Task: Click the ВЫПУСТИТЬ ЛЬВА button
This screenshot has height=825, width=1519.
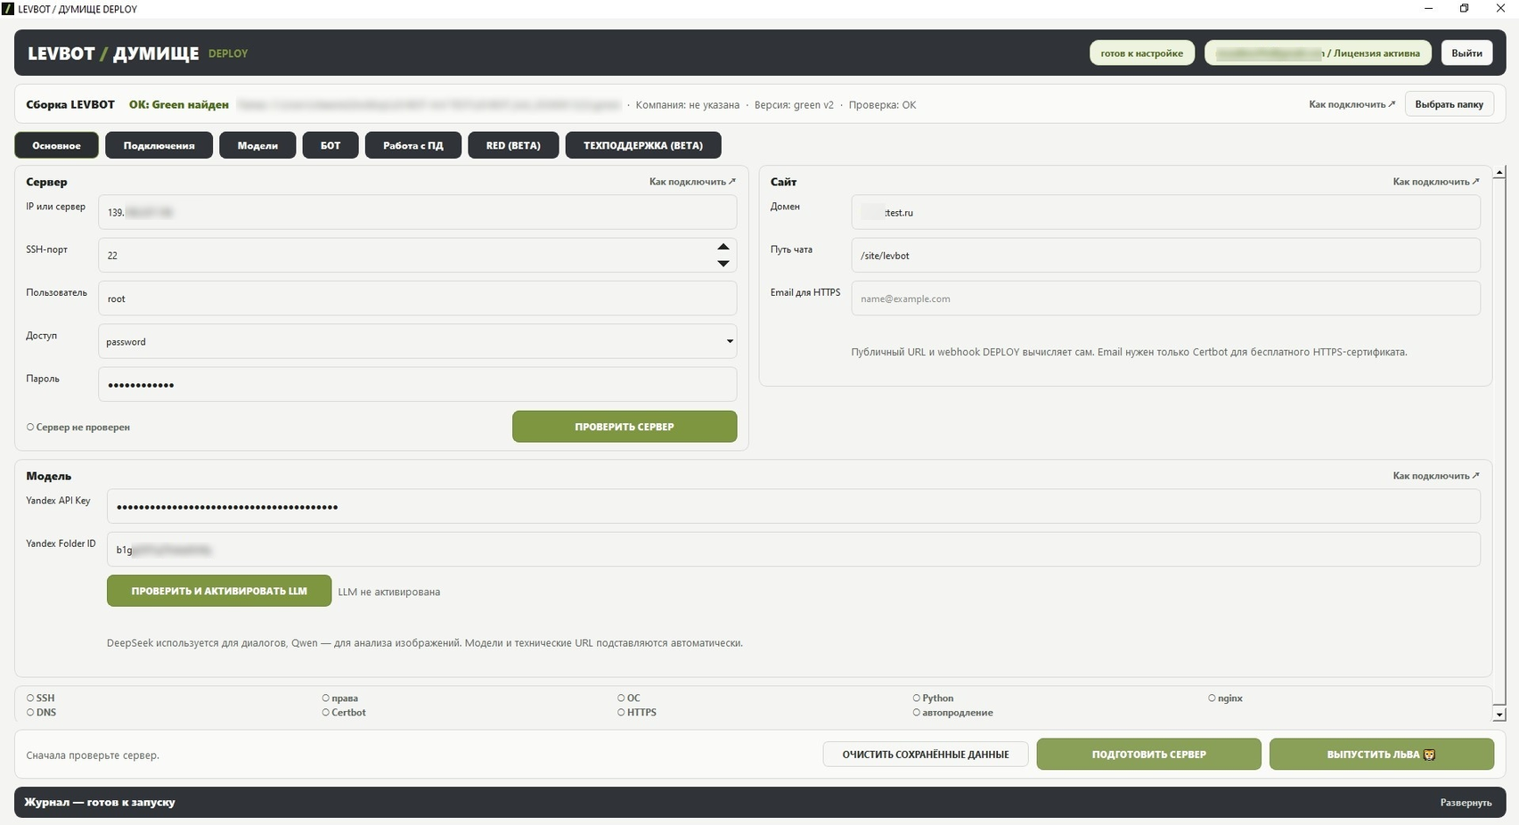Action: [1381, 755]
